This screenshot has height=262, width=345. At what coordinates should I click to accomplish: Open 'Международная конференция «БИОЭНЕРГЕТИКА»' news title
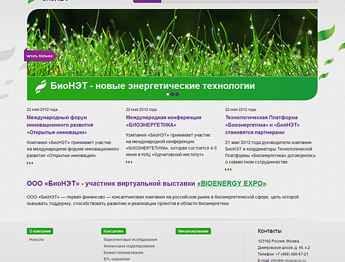pos(164,121)
